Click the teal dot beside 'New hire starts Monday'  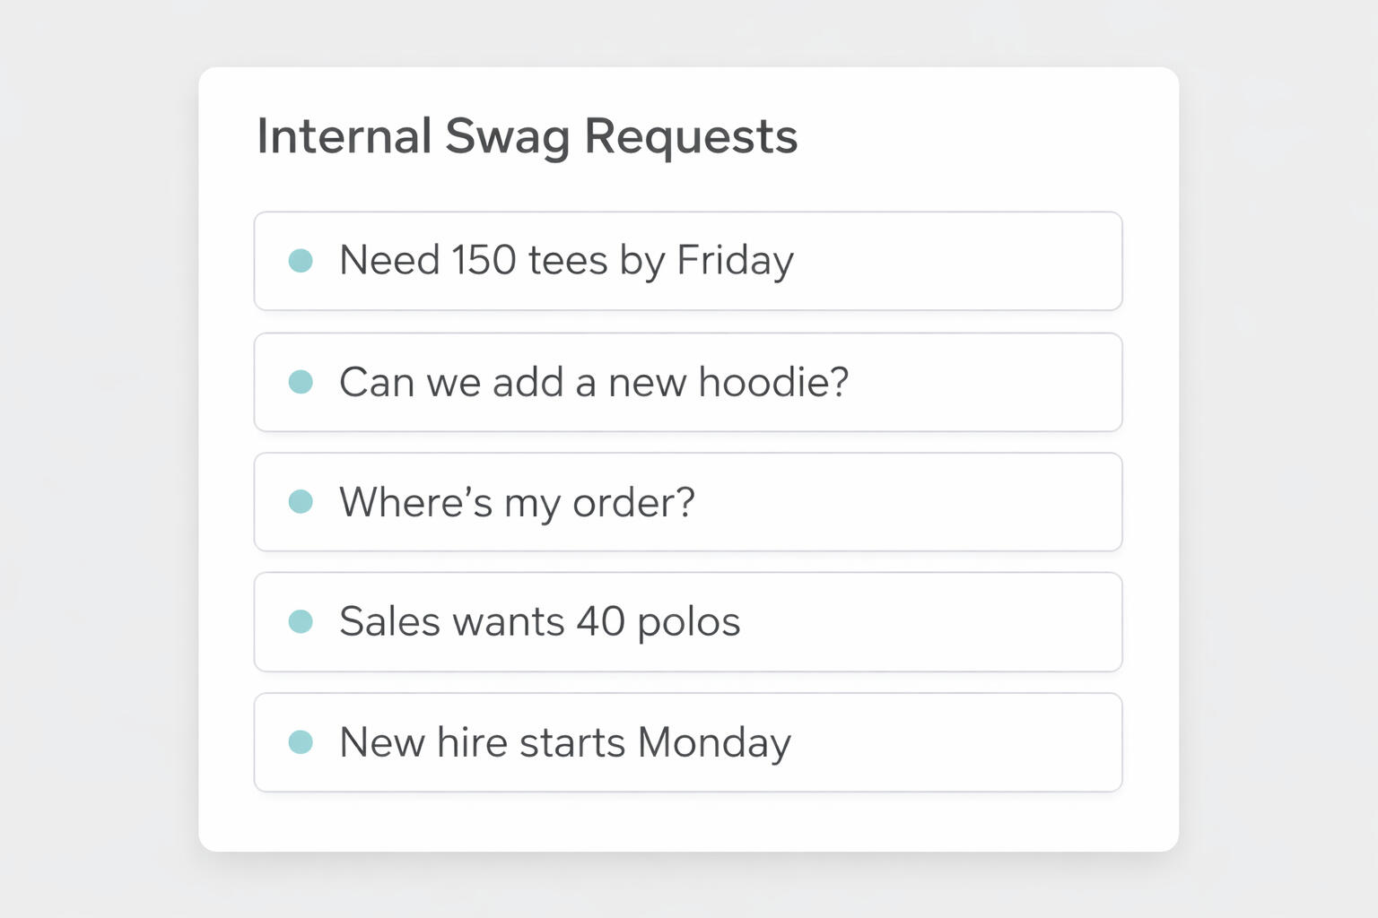coord(301,742)
